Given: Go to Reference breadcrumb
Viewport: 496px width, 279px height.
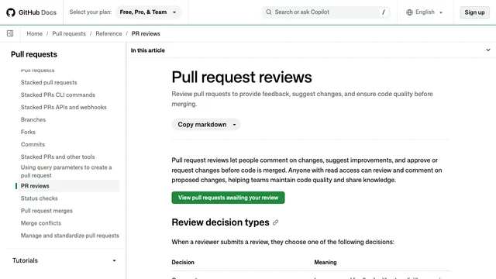Looking at the screenshot, I should pos(108,33).
